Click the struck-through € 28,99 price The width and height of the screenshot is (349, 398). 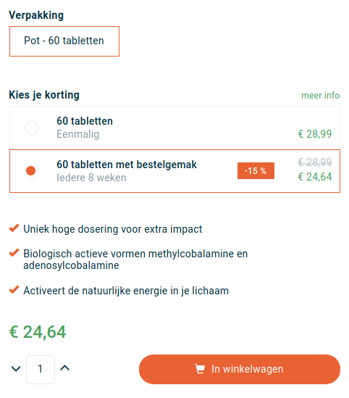click(315, 162)
